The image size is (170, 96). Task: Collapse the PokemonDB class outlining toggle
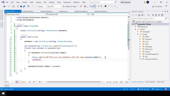point(16,26)
